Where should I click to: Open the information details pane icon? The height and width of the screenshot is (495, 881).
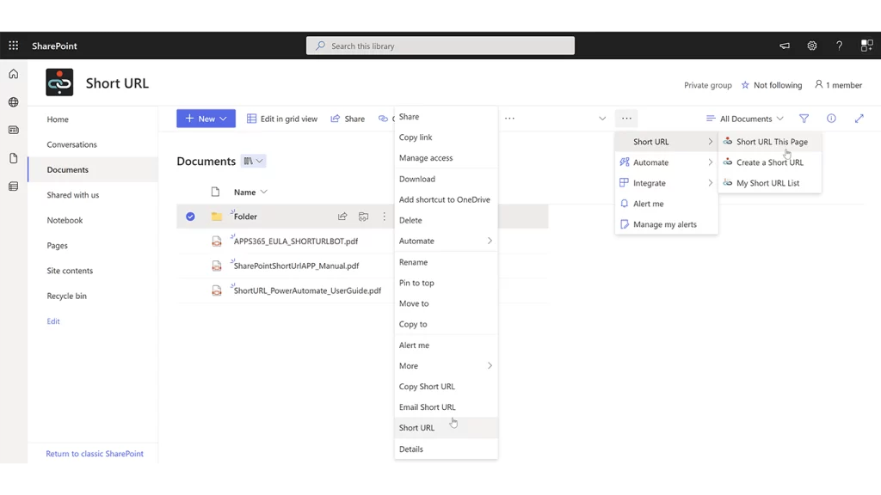tap(831, 119)
